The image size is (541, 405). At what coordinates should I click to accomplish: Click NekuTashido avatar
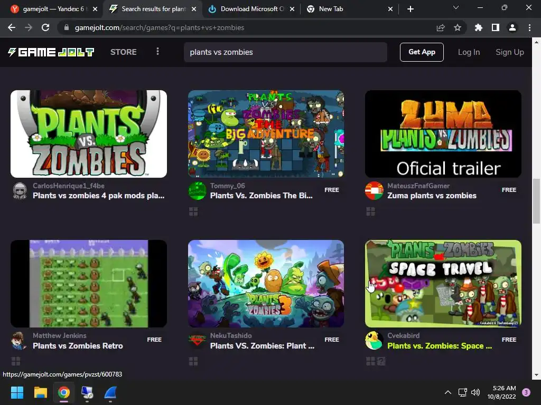point(197,341)
